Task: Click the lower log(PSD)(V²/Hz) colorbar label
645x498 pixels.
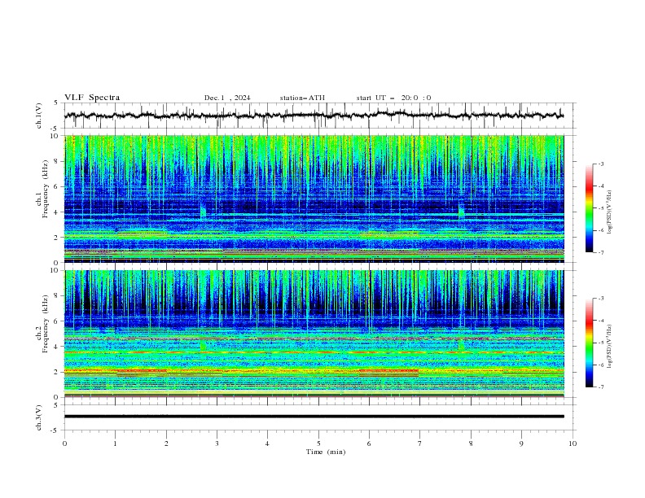Action: tap(609, 347)
